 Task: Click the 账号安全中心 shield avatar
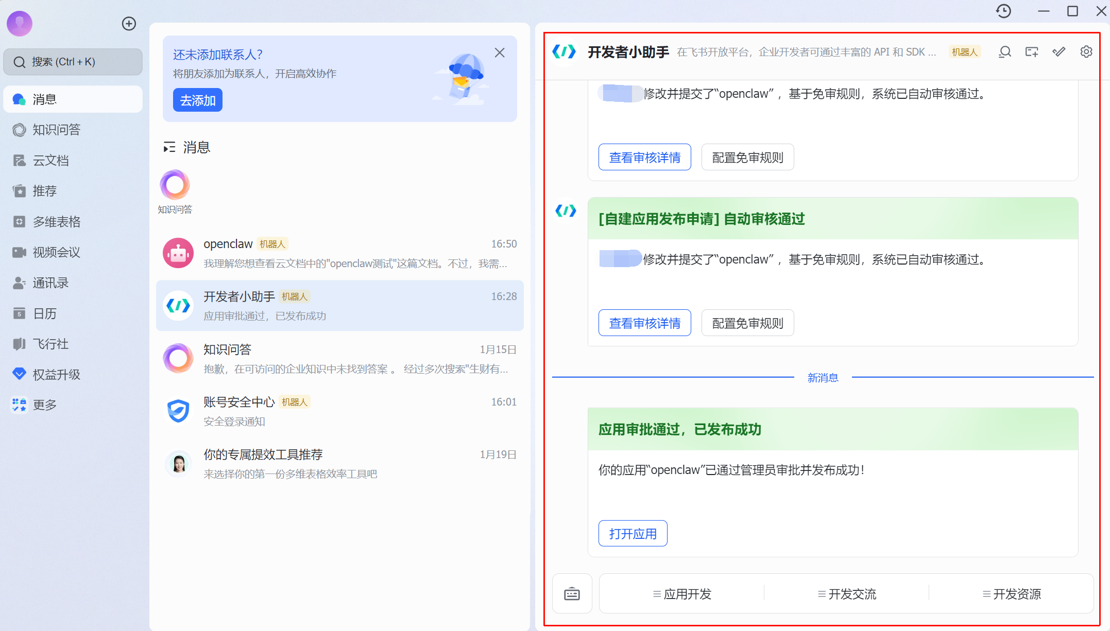pyautogui.click(x=178, y=411)
